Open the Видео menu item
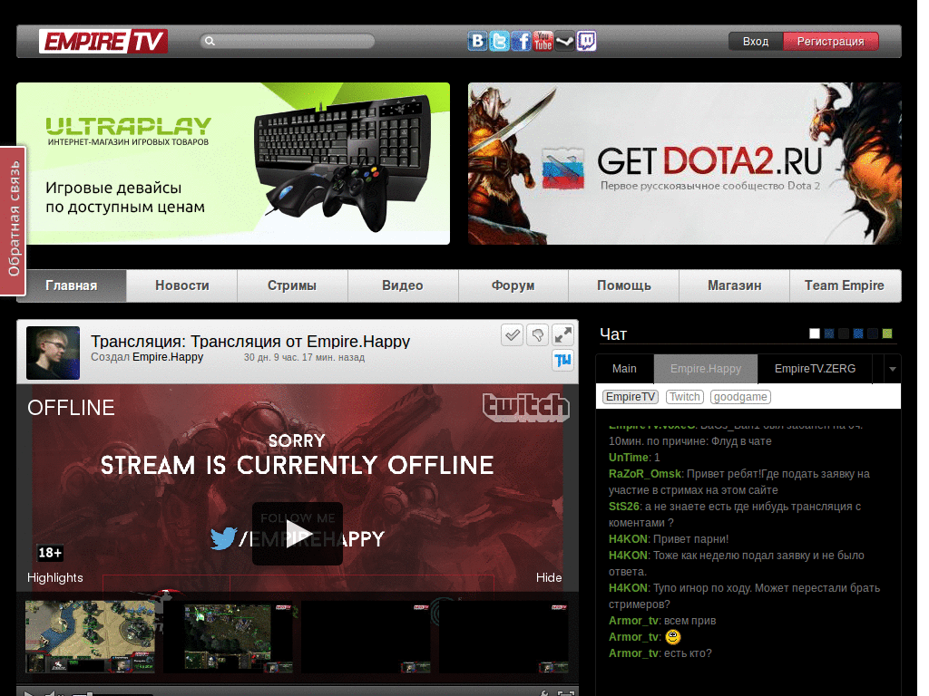This screenshot has height=696, width=929. [403, 285]
